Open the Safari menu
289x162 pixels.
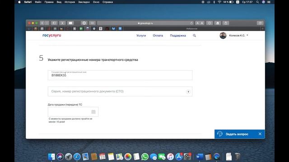(x=28, y=2)
